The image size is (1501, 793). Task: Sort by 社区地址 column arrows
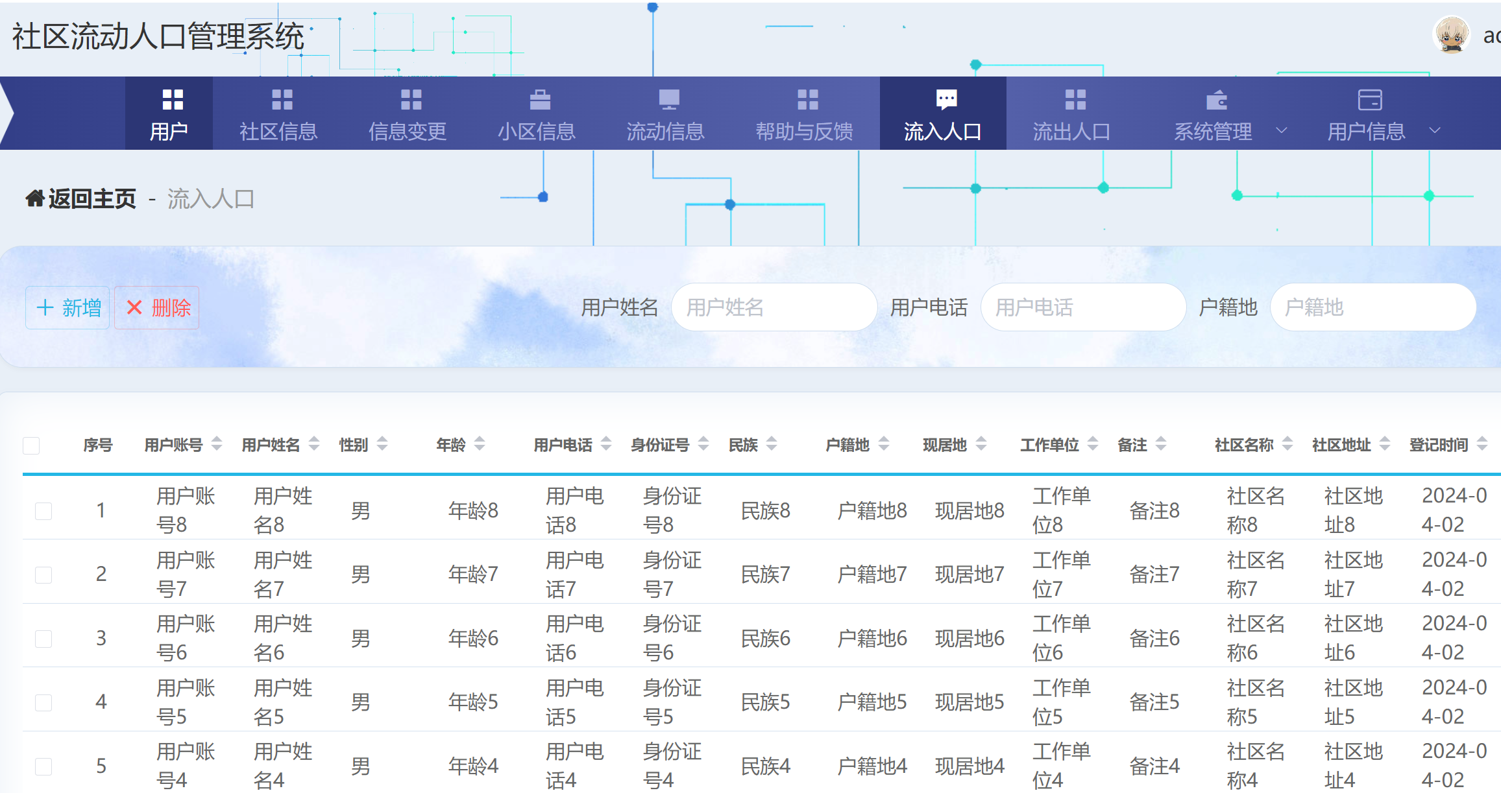click(1385, 444)
